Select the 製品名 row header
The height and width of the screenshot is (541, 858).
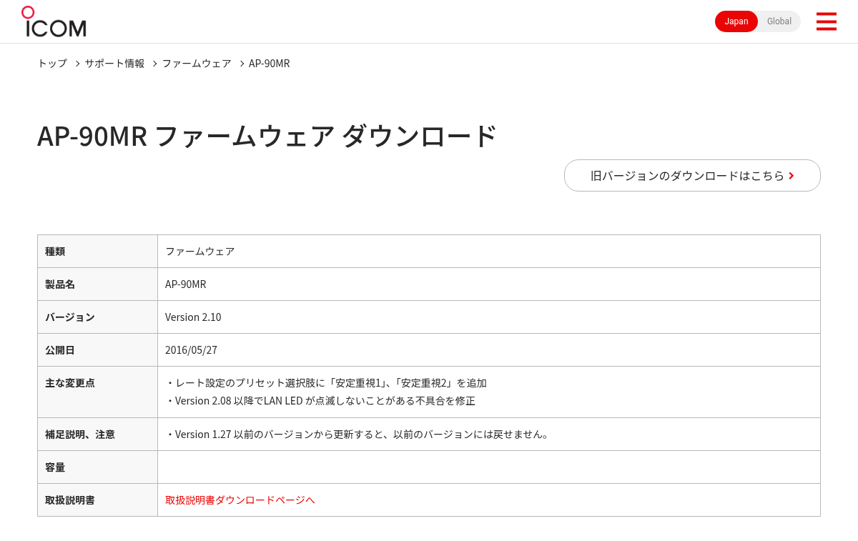point(97,284)
